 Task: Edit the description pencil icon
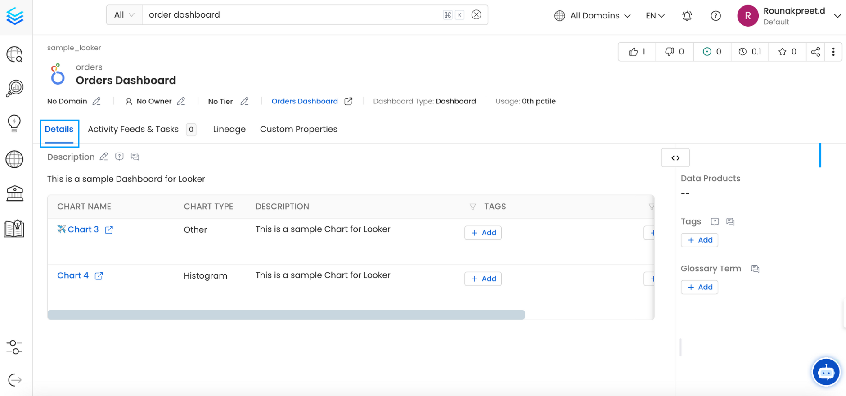click(x=103, y=157)
